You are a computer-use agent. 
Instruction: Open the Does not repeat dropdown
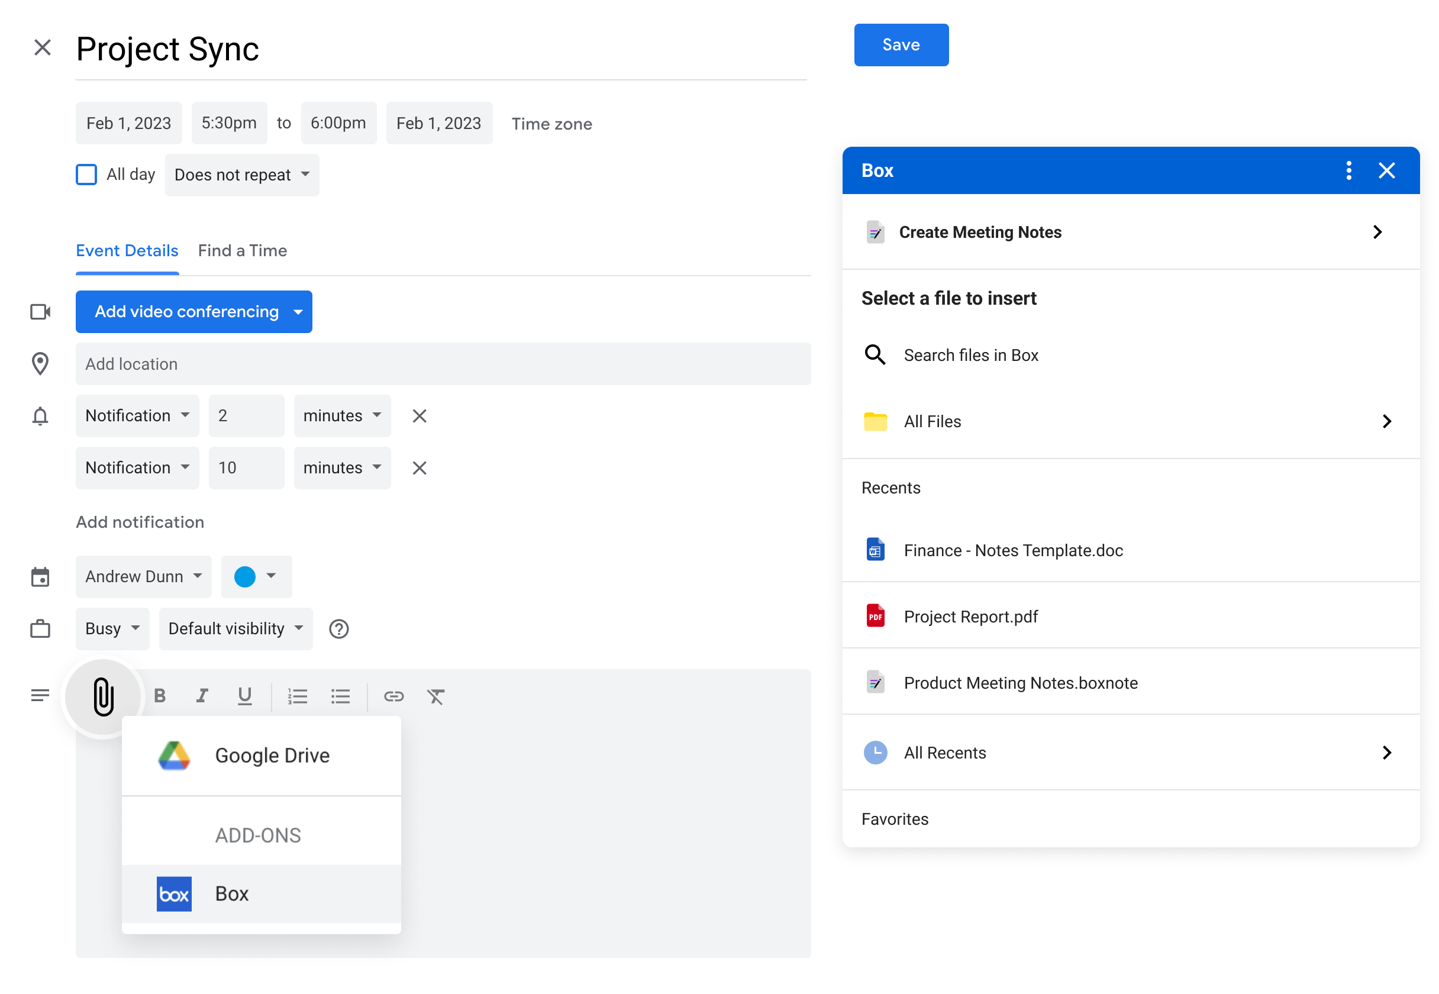241,175
